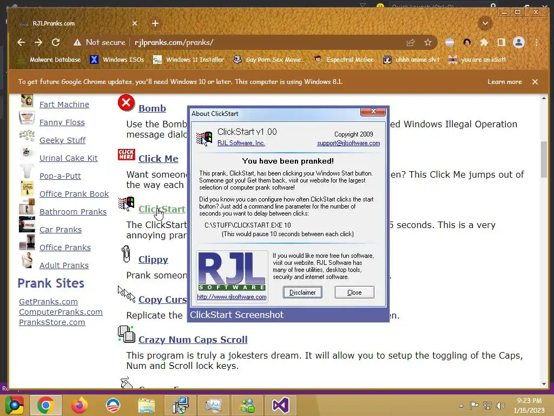
Task: Open uhhh anime shit bookmark
Action: 411,60
